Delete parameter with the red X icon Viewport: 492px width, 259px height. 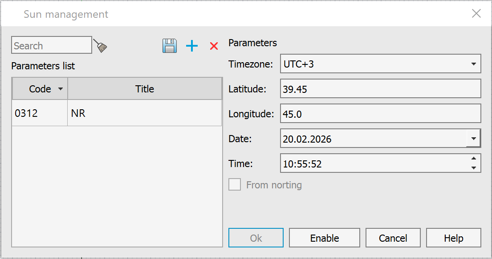pyautogui.click(x=214, y=46)
